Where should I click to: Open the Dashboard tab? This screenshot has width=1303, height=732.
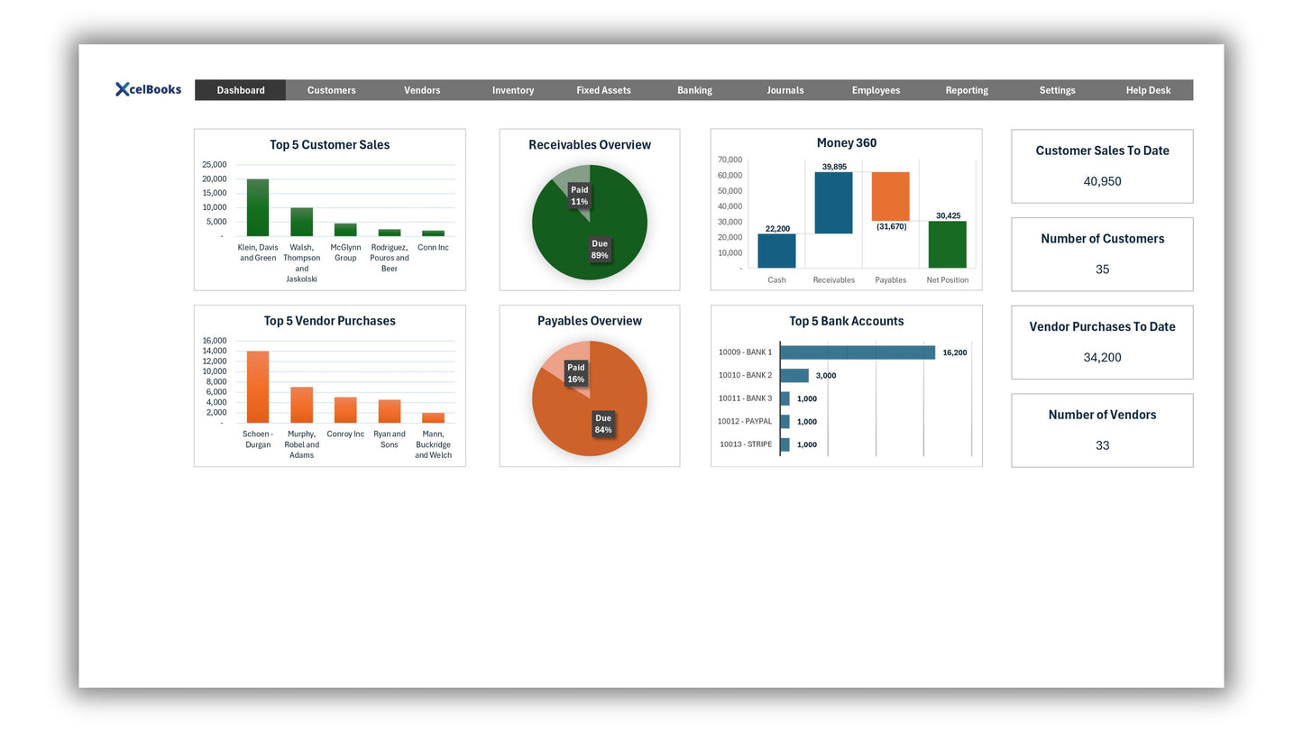[241, 90]
